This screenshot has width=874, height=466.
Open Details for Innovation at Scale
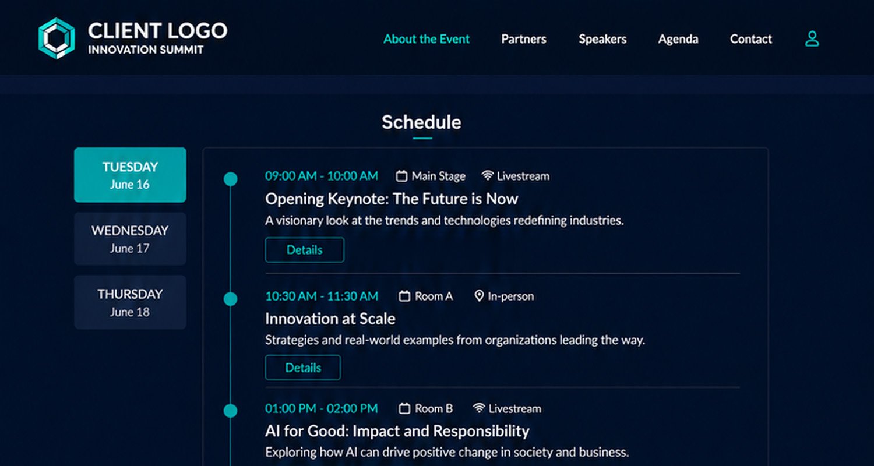coord(303,368)
